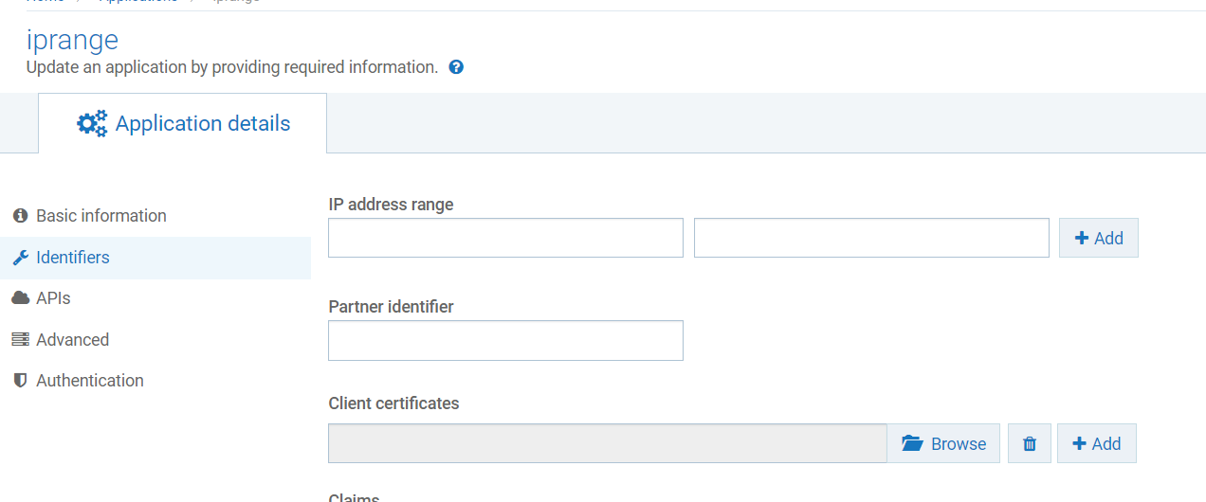Click the Partner identifier text box

tap(505, 341)
